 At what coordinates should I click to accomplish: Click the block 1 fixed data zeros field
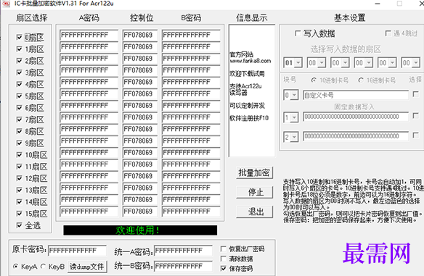pos(356,117)
